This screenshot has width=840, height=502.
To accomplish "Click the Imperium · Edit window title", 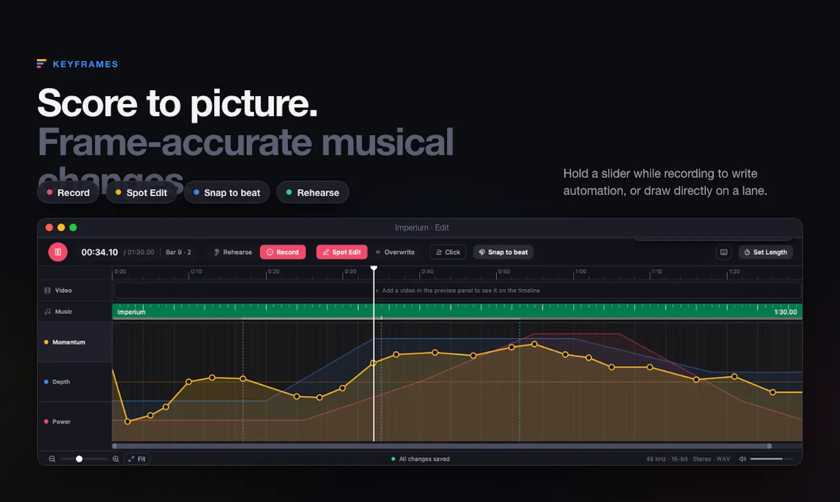I will [422, 228].
